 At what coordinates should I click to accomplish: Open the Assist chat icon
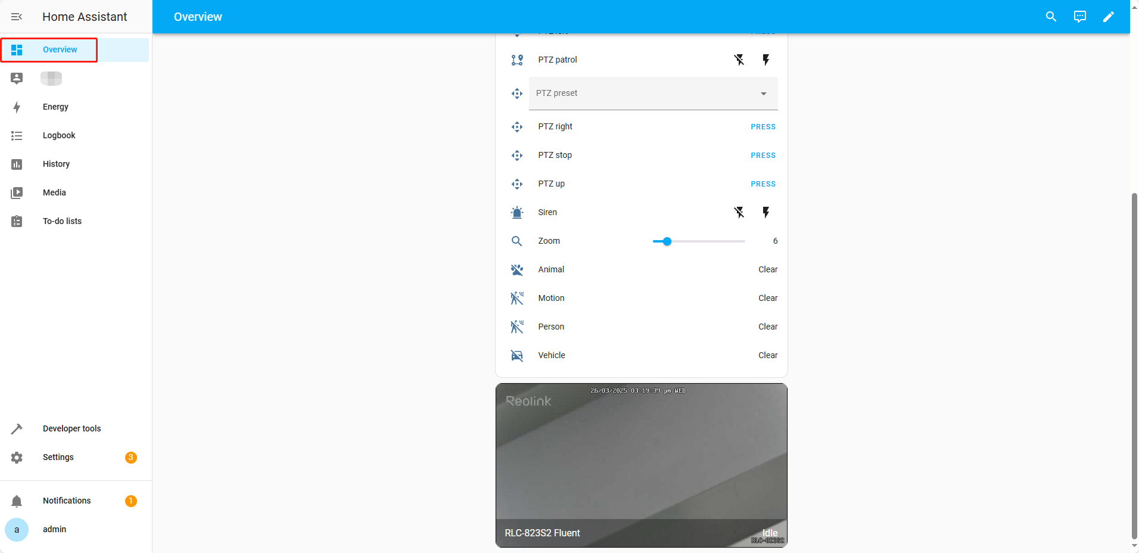point(1080,17)
